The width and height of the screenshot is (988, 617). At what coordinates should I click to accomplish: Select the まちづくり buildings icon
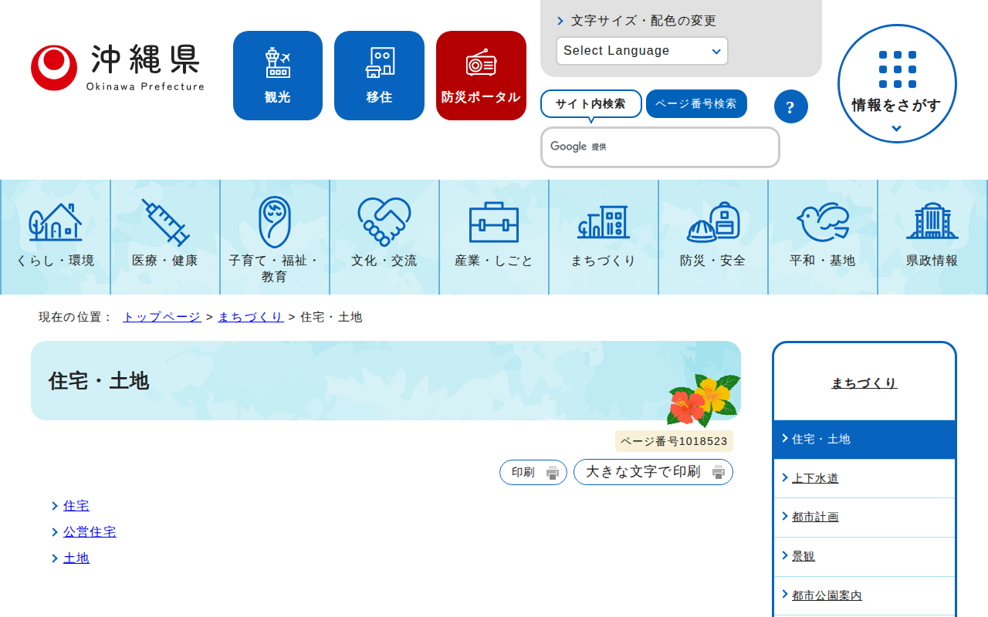[604, 222]
